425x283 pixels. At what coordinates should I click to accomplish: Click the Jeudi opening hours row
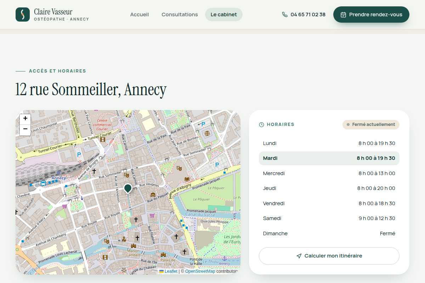pos(329,188)
